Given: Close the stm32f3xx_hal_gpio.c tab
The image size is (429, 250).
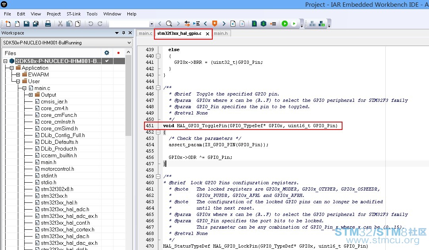Looking at the screenshot, I should click(208, 34).
